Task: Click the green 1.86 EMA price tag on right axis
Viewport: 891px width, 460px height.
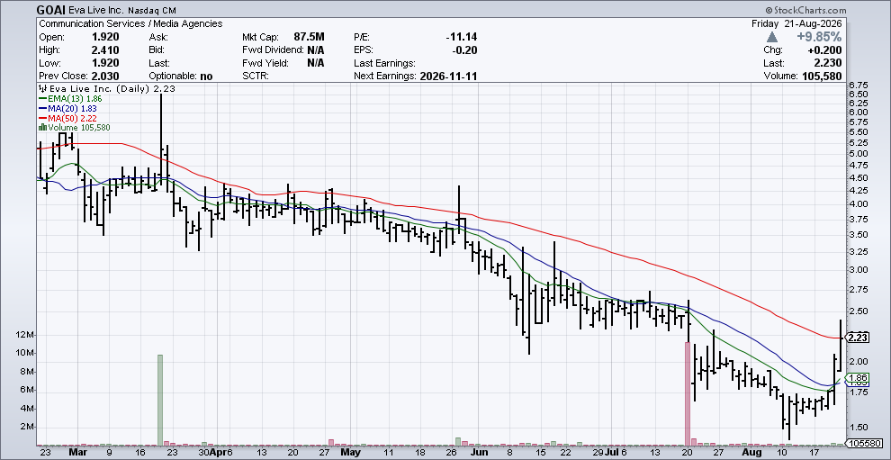Action: tap(858, 377)
